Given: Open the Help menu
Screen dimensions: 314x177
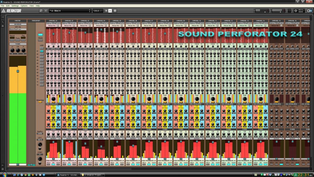Looking at the screenshot, I should [x=38, y=6].
